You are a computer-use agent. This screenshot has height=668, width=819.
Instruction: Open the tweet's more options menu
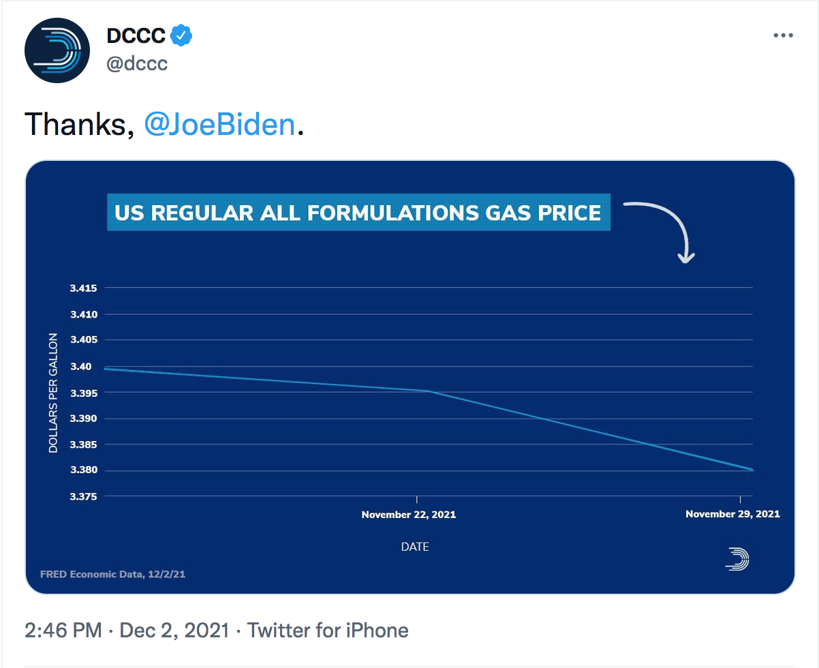pos(783,35)
